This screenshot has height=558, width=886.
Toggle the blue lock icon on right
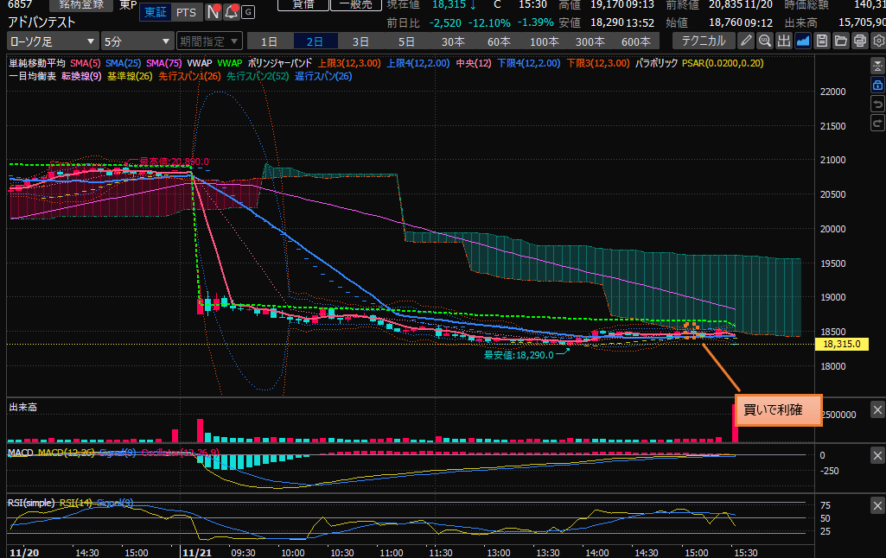(x=877, y=85)
